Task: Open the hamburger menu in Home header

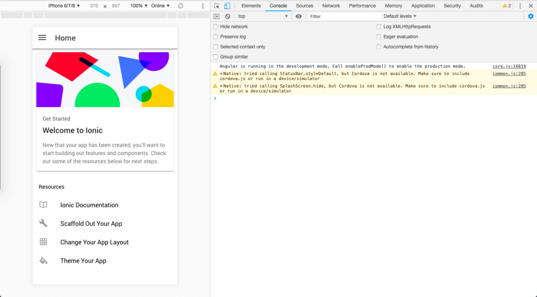Action: click(42, 38)
